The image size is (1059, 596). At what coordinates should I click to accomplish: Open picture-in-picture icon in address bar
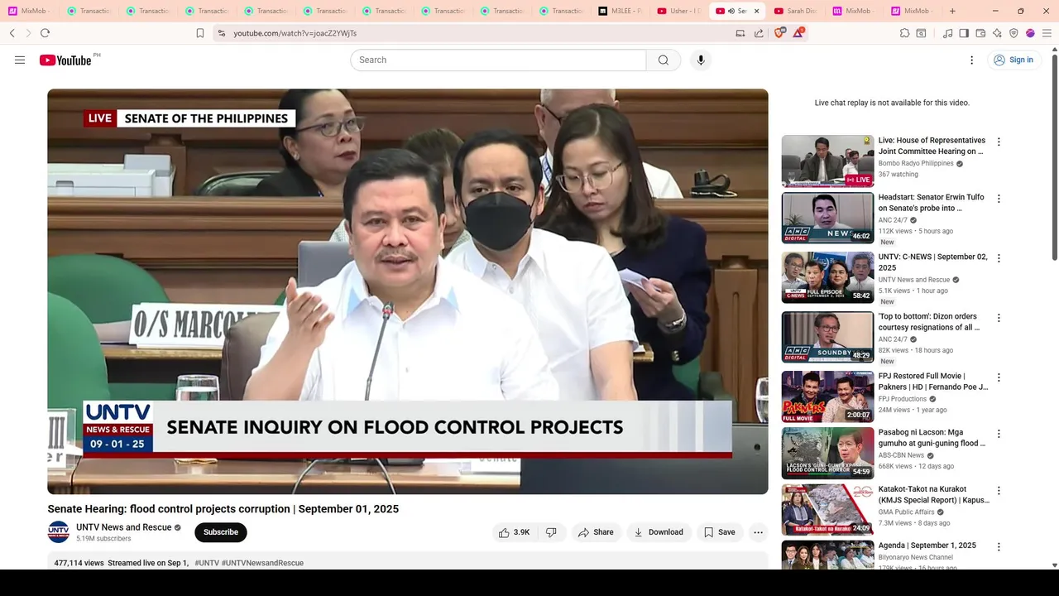(740, 33)
